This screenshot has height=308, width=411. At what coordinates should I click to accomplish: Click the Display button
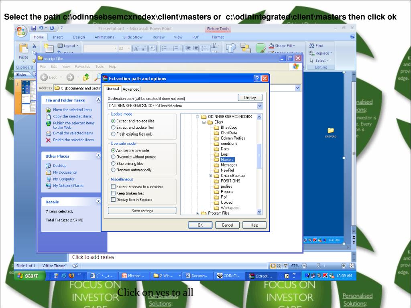coord(250,98)
